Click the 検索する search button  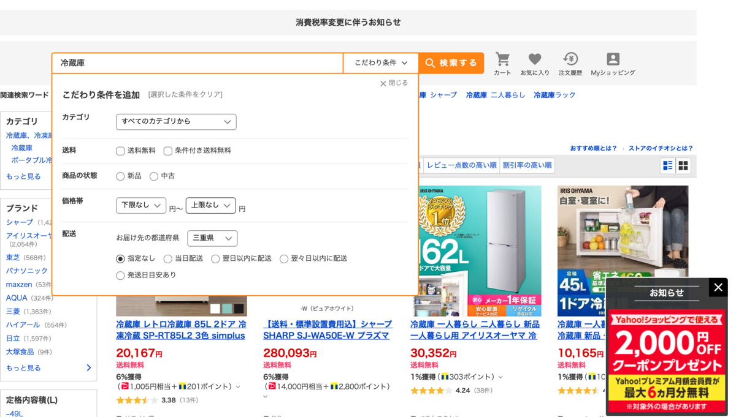(451, 63)
